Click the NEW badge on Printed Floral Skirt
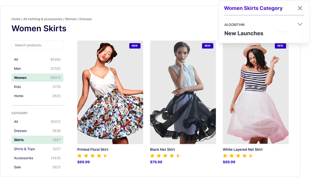This screenshot has height=177, width=314. [x=135, y=46]
